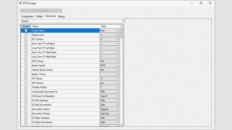Toggle the IAT Sensor checkbox
This screenshot has width=232, height=130.
point(26,78)
